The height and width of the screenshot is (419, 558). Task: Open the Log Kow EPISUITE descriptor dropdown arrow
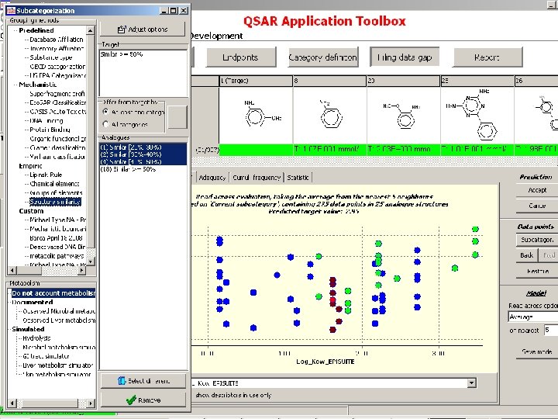coord(471,383)
